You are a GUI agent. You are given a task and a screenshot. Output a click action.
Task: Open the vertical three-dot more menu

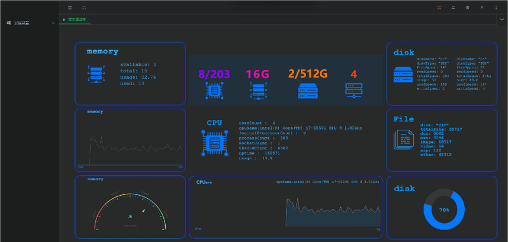tap(496, 8)
